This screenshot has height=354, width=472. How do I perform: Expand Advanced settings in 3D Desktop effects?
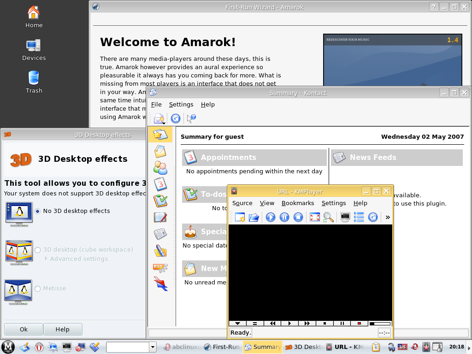[46, 259]
